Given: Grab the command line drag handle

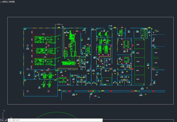Looking at the screenshot, I should click(1, 120).
